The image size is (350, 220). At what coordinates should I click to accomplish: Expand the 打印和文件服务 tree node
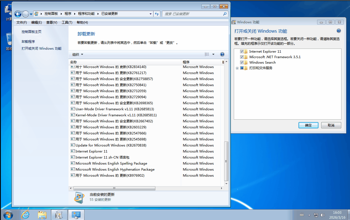click(x=237, y=68)
